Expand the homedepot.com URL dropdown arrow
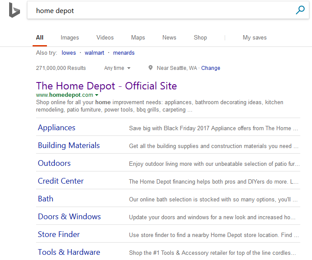Screen dimensions: 312x260 pos(96,95)
